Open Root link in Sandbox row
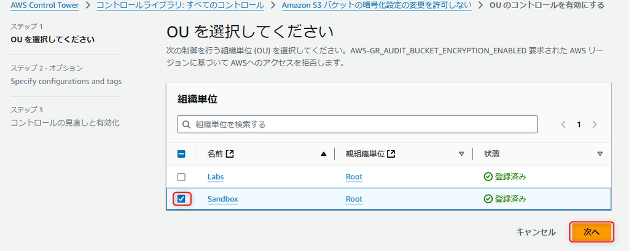Screen dimensions: 629x251 354,199
